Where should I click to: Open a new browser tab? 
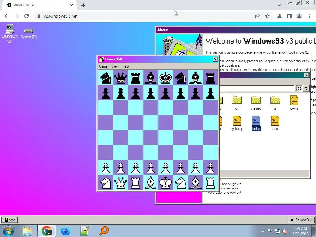(83, 5)
